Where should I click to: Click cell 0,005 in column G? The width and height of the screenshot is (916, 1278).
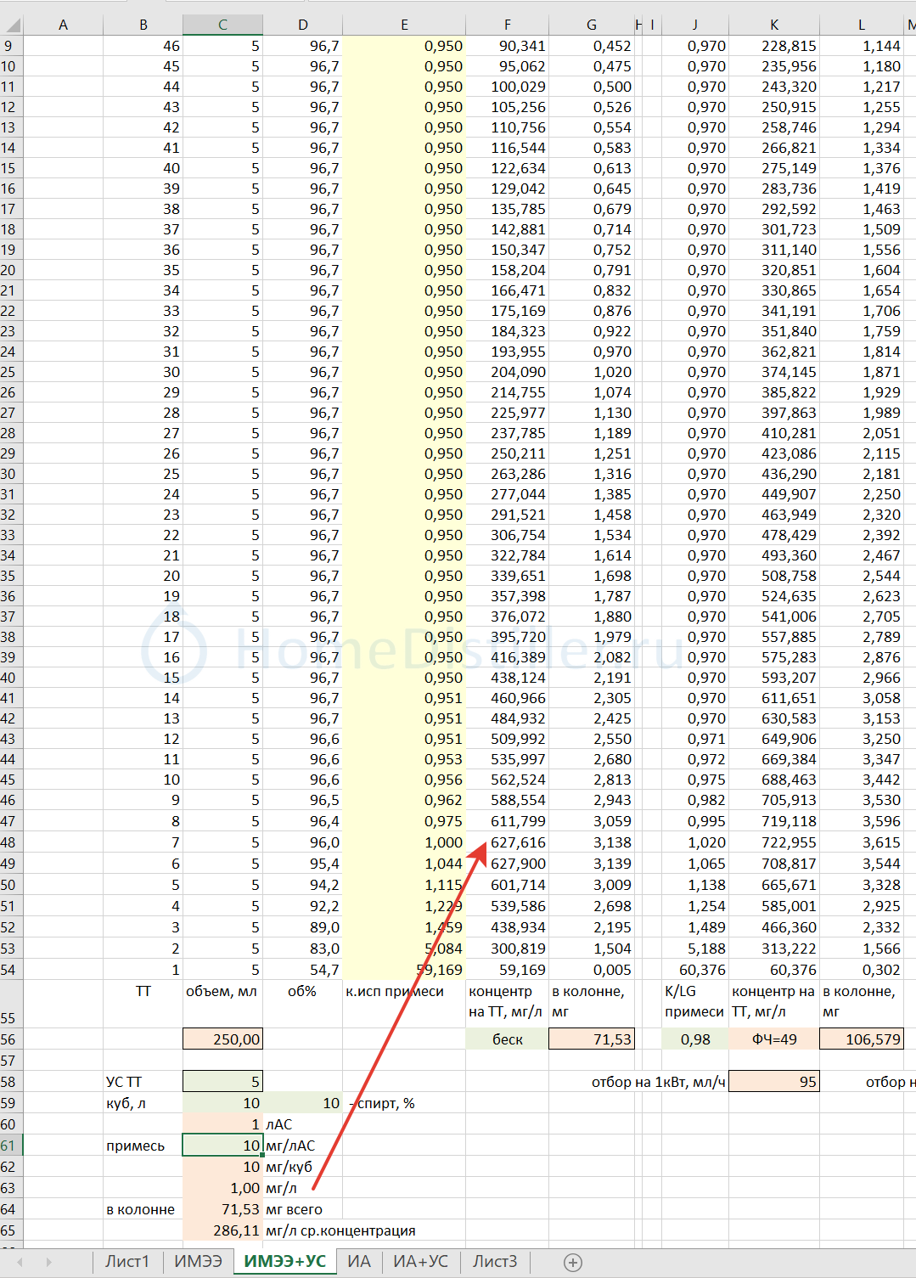(591, 970)
